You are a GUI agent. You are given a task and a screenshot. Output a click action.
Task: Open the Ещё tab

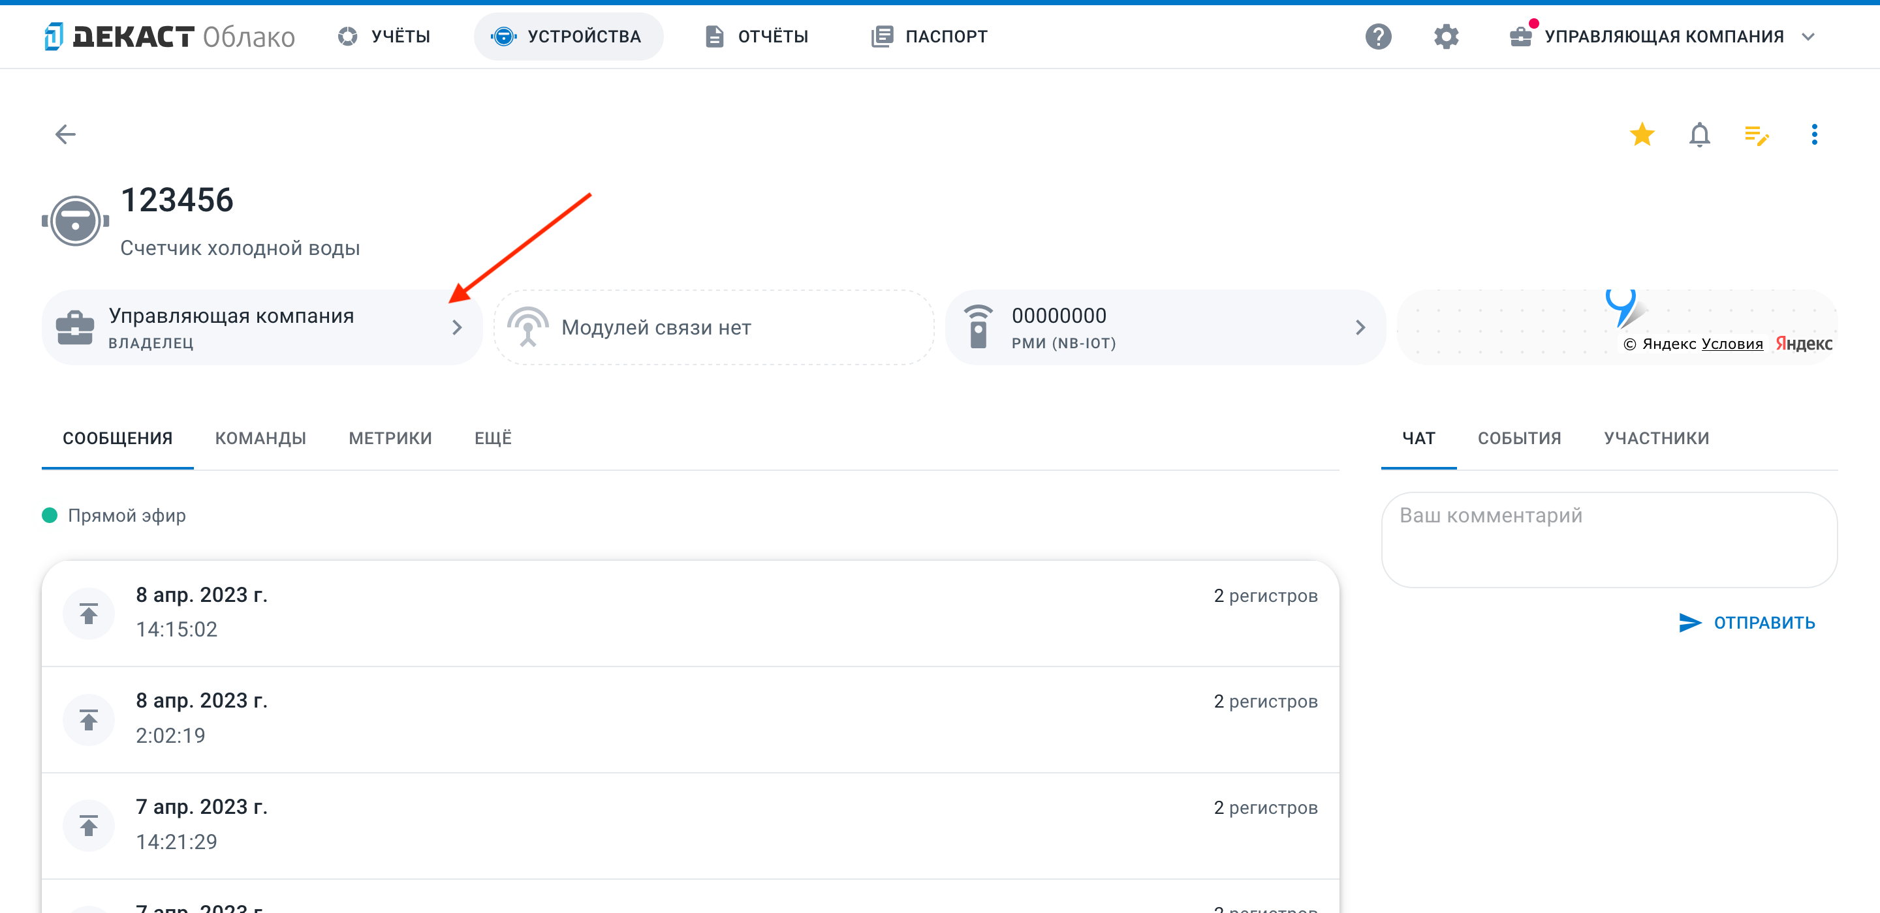(493, 438)
